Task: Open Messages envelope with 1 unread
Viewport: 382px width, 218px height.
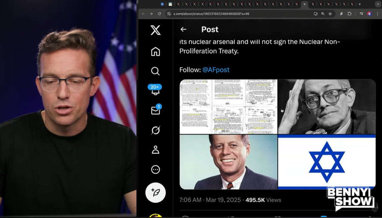Action: click(156, 111)
